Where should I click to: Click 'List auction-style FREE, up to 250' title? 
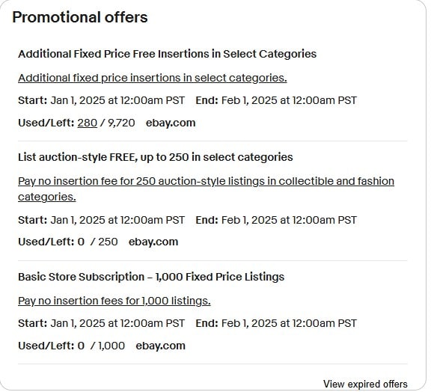tap(156, 157)
